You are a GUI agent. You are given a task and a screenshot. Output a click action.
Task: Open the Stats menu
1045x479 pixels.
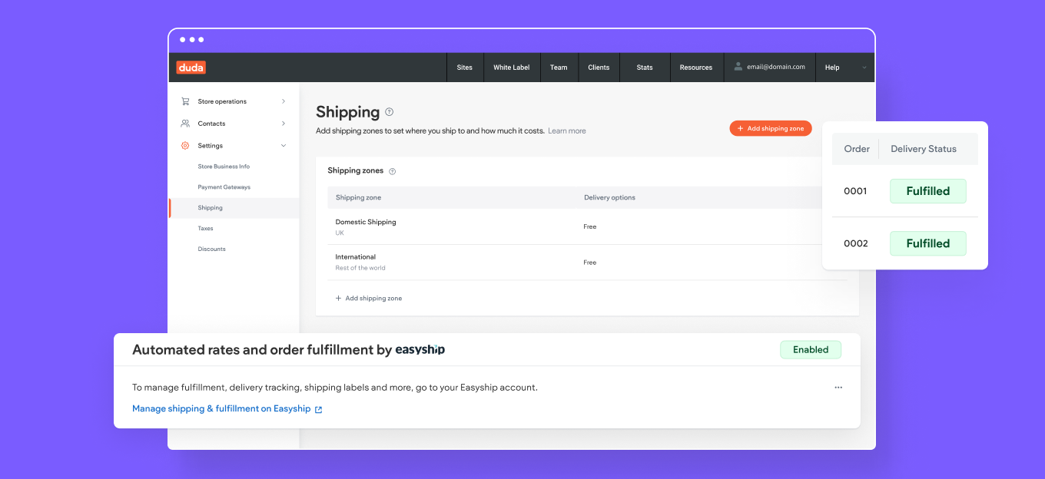[x=645, y=68]
